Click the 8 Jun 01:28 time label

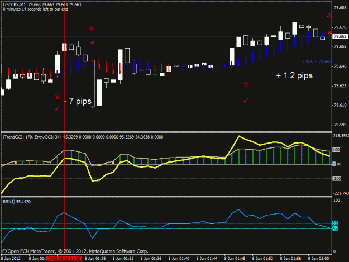tap(95, 258)
